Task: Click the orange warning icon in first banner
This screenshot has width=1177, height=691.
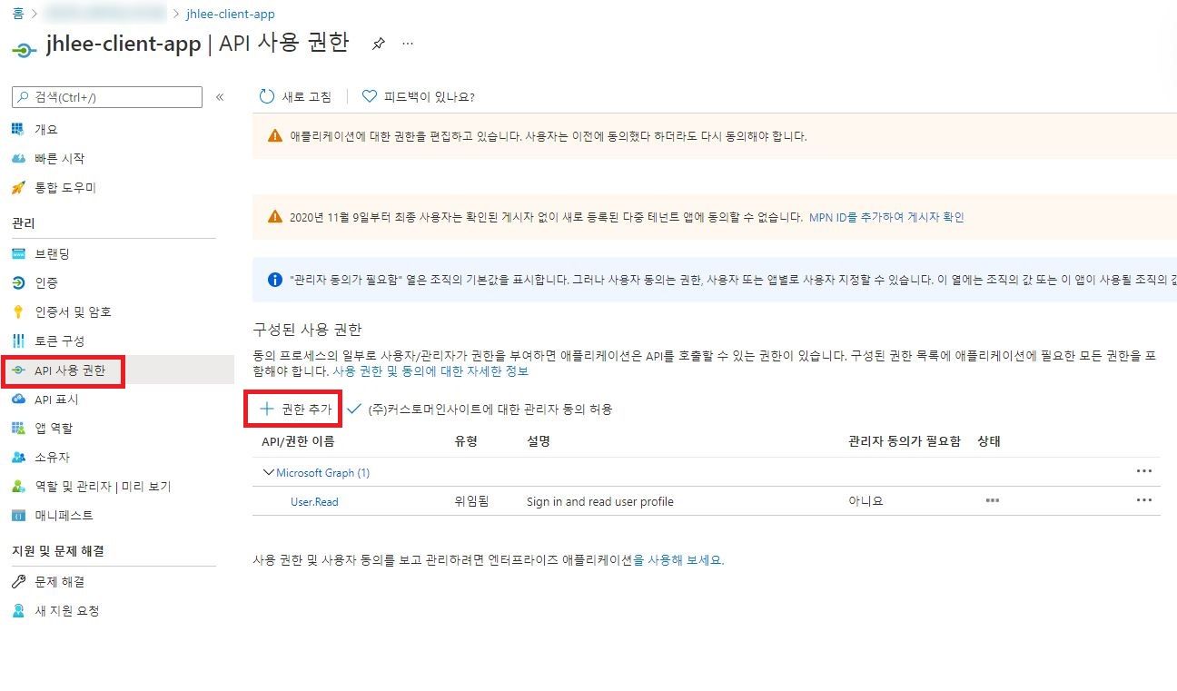Action: (x=275, y=136)
